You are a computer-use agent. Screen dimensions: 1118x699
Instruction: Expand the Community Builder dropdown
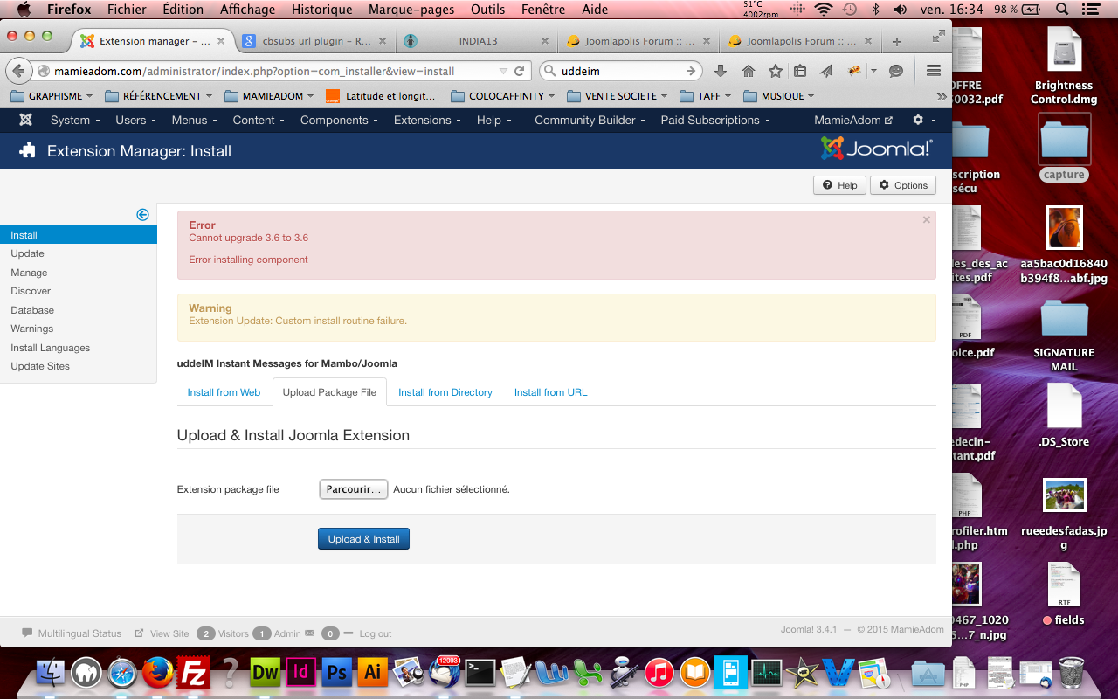point(590,120)
